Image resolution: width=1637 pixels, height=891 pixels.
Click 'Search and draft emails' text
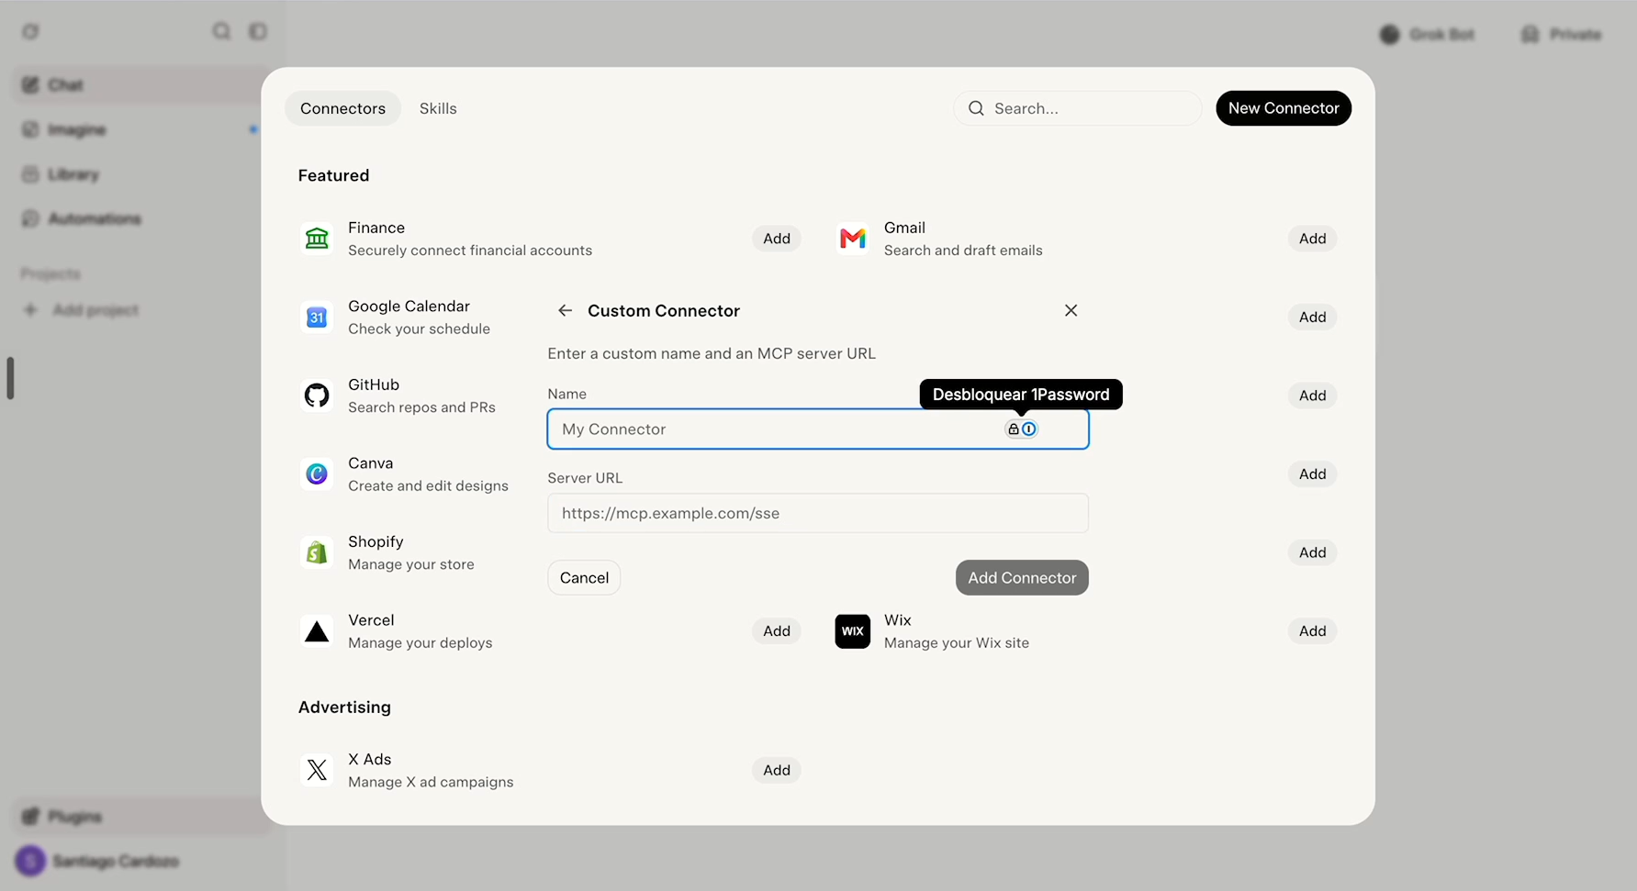[963, 251]
